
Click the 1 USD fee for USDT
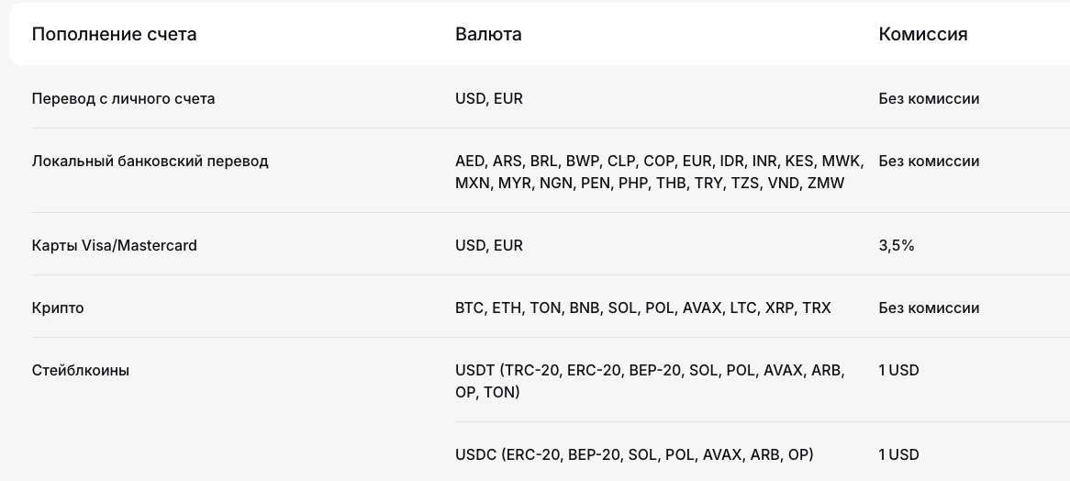(x=898, y=370)
